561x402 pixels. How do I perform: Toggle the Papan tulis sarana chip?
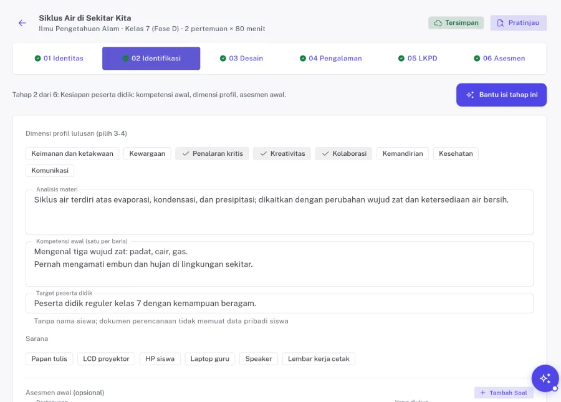pyautogui.click(x=49, y=359)
